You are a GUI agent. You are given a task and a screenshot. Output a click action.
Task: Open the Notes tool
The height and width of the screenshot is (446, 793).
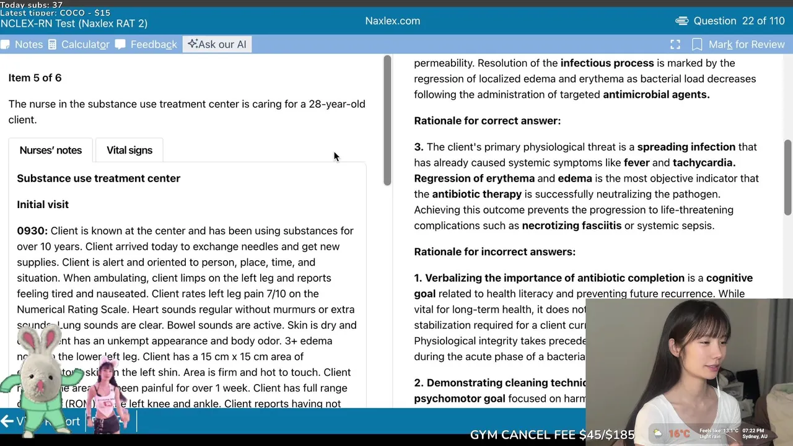tap(22, 45)
